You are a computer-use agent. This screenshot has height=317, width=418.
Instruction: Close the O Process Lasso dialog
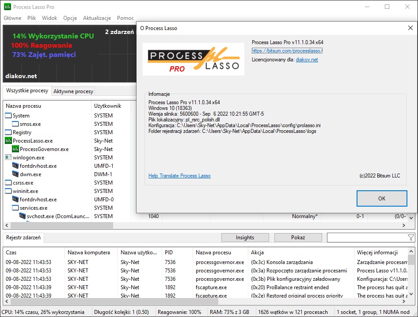pyautogui.click(x=410, y=28)
